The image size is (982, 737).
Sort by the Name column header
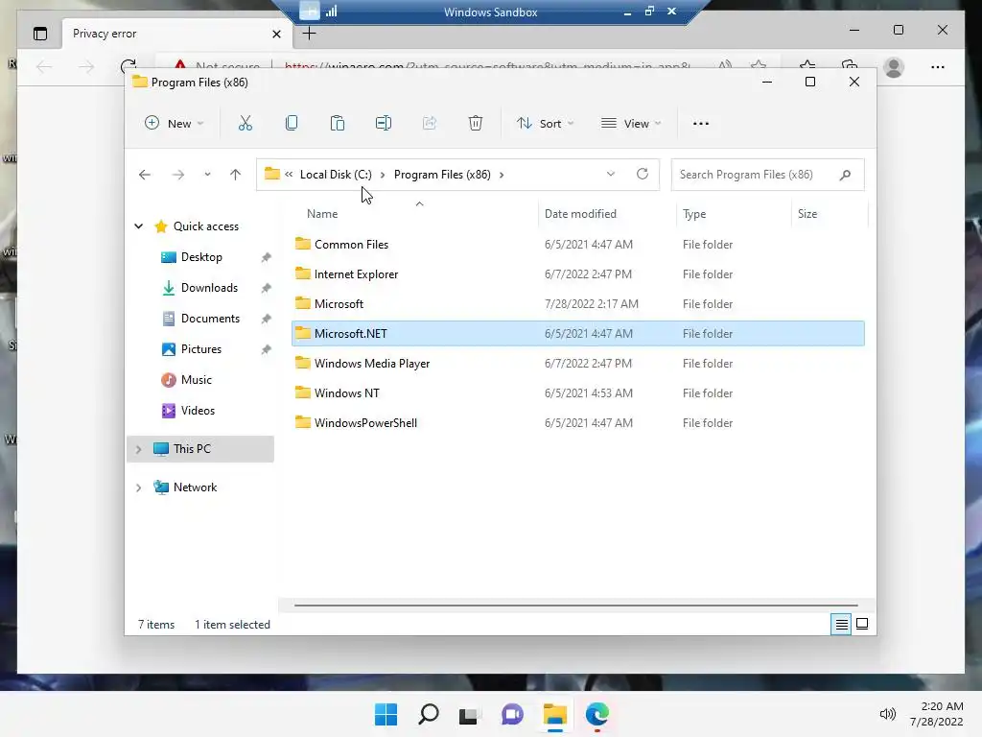click(322, 214)
